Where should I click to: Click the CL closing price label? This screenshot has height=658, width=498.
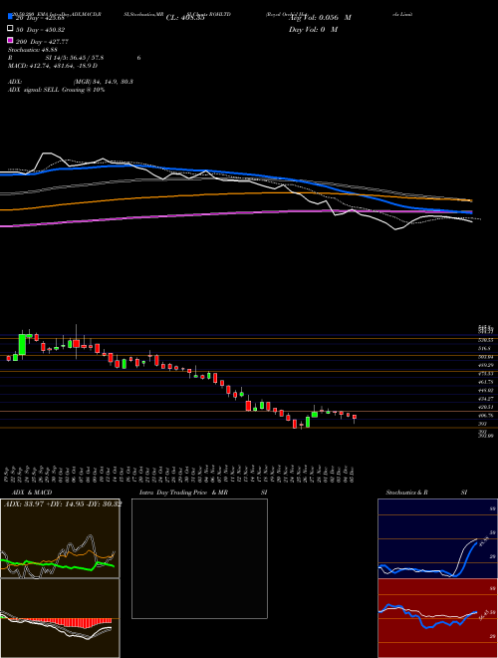click(185, 18)
